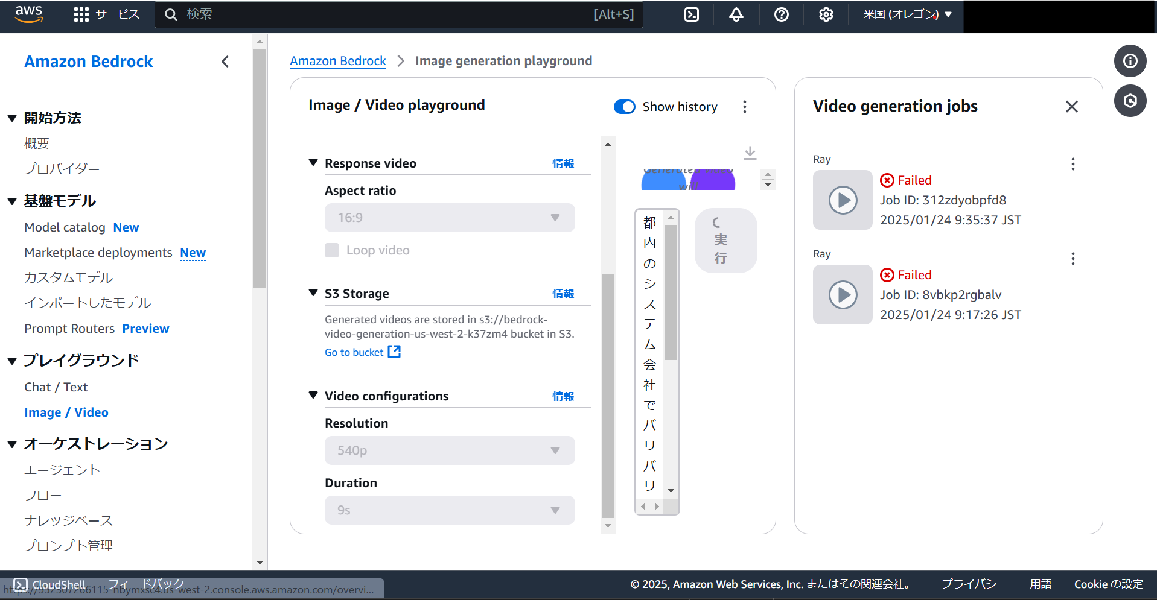
Task: Close the Video generation jobs panel
Action: [1072, 107]
